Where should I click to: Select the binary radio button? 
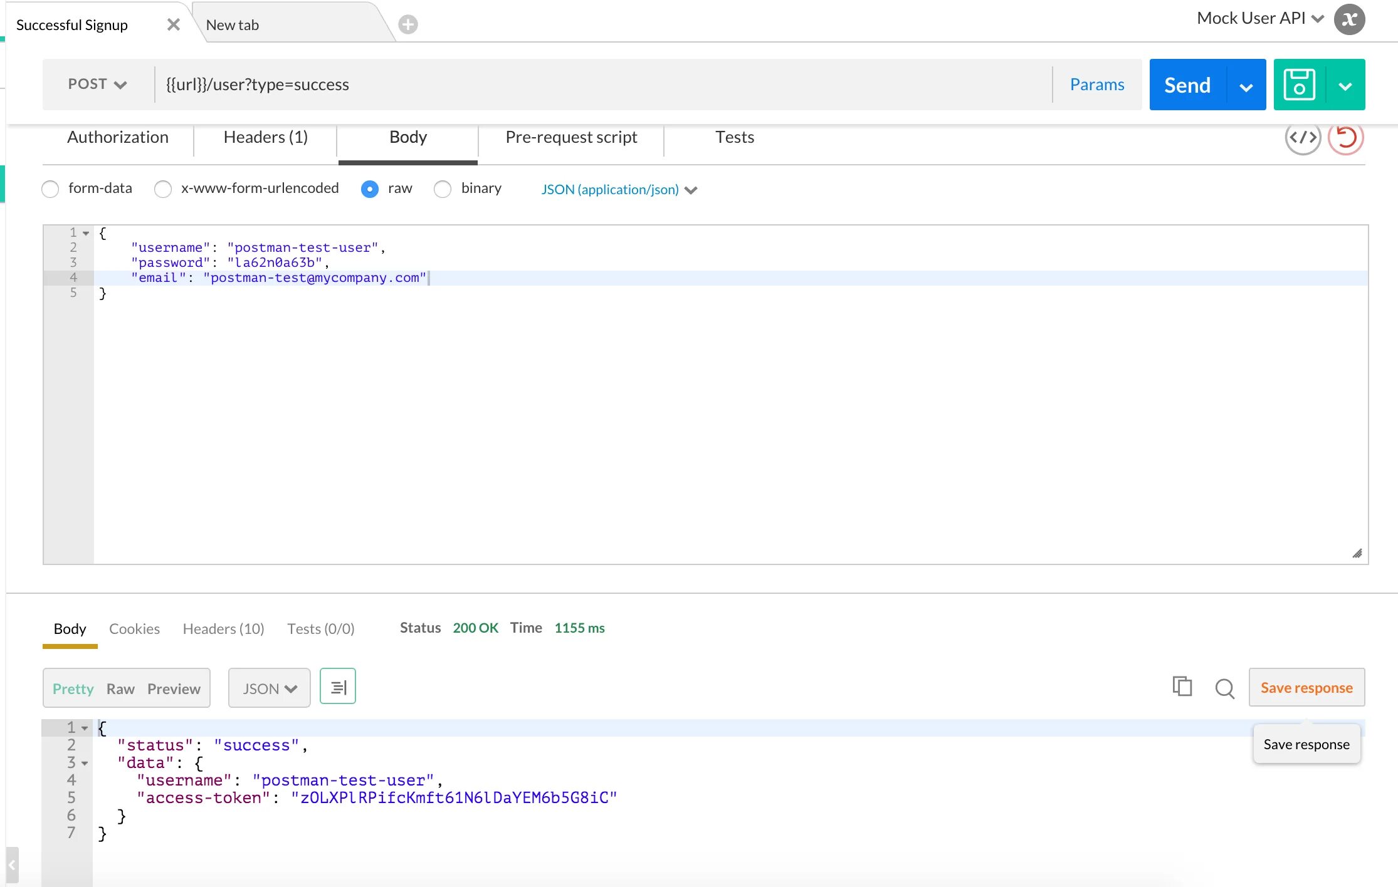tap(441, 189)
